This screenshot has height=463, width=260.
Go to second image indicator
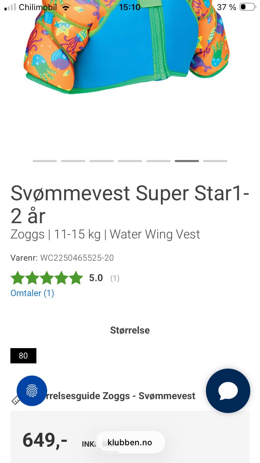pos(73,161)
